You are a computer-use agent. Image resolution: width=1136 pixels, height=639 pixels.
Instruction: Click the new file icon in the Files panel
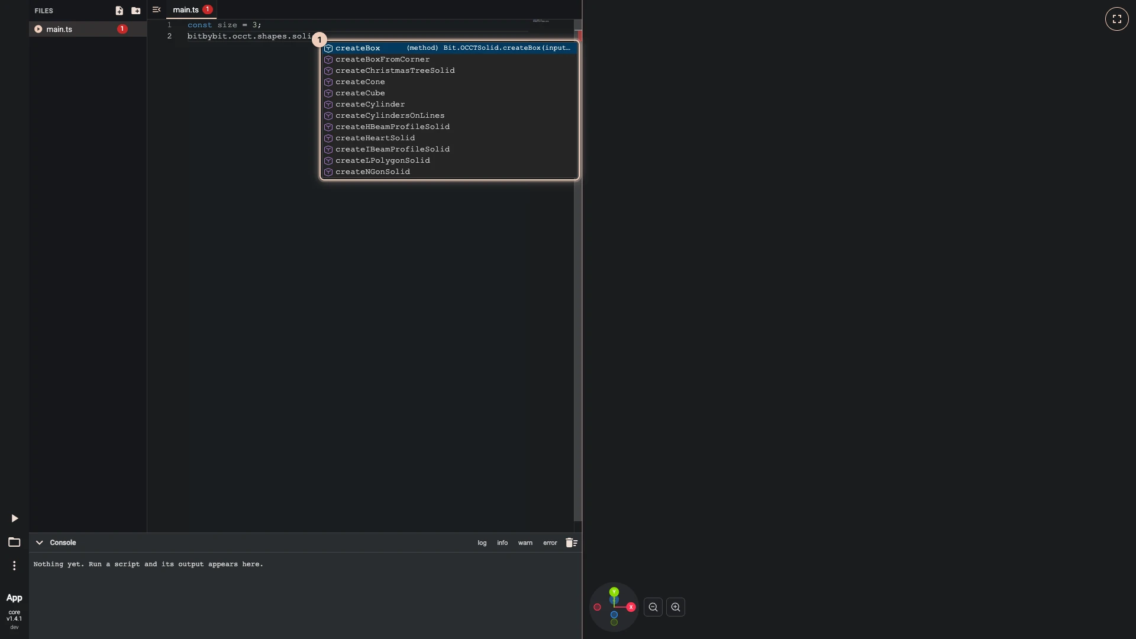(x=119, y=11)
